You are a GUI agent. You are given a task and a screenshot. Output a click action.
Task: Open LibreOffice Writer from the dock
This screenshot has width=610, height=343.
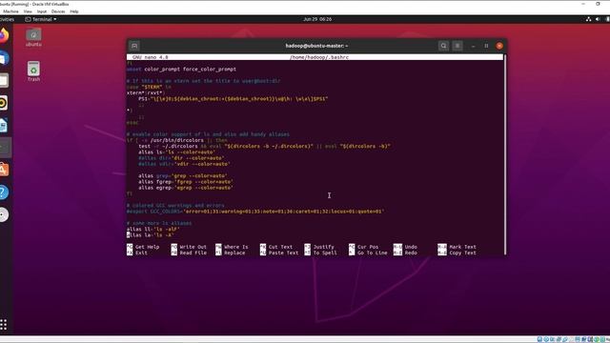pyautogui.click(x=3, y=126)
